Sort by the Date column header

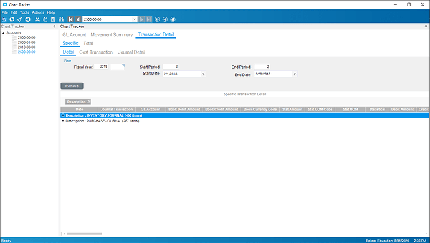(80, 109)
